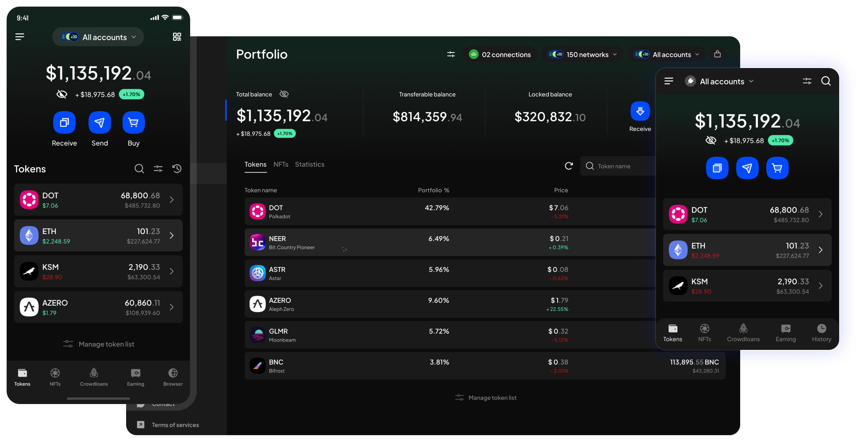Click refresh icon beside Token name search
The height and width of the screenshot is (442, 861).
click(568, 166)
